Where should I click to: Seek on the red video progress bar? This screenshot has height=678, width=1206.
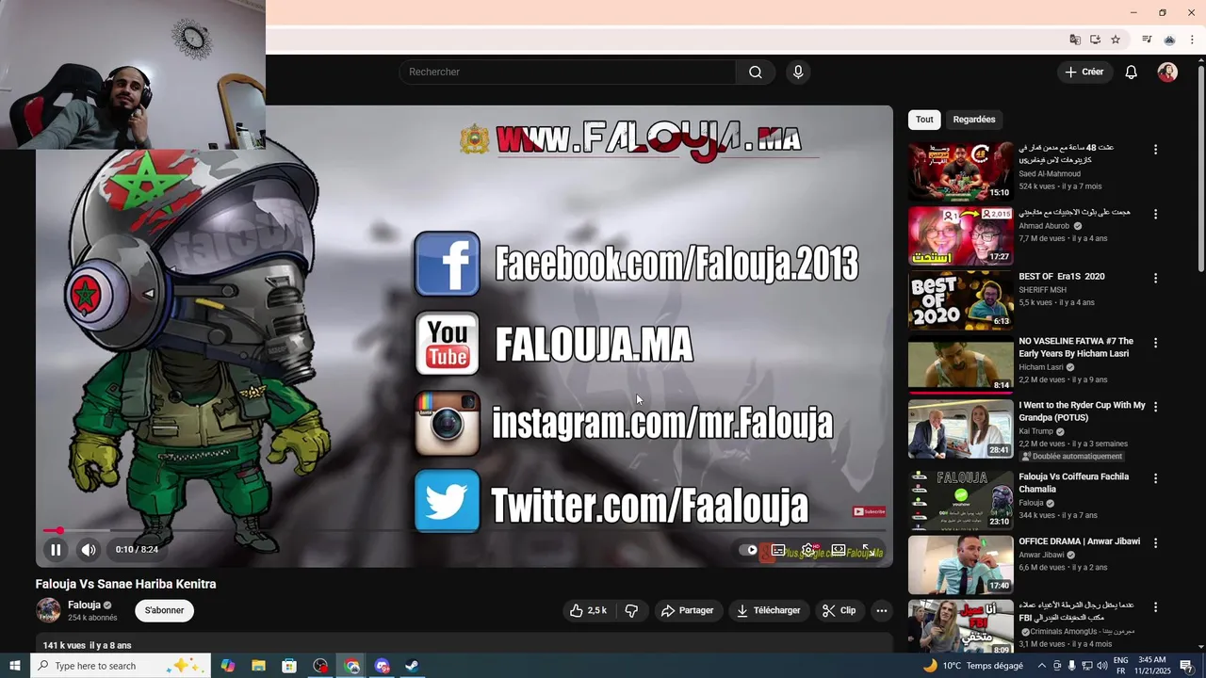[x=464, y=531]
